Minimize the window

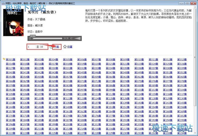[x=181, y=3]
